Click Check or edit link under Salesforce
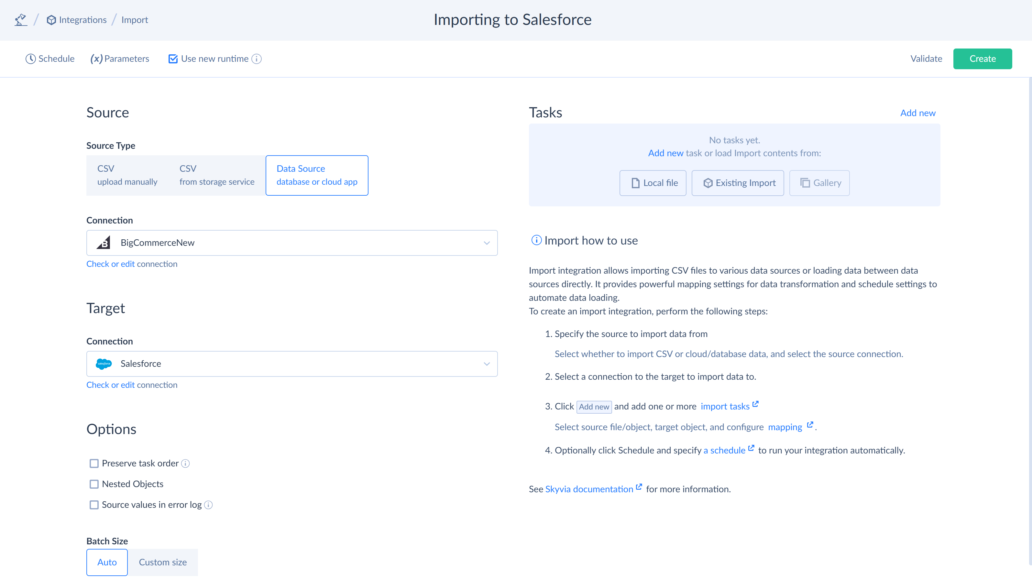Viewport: 1032px width, 588px height. pos(110,385)
